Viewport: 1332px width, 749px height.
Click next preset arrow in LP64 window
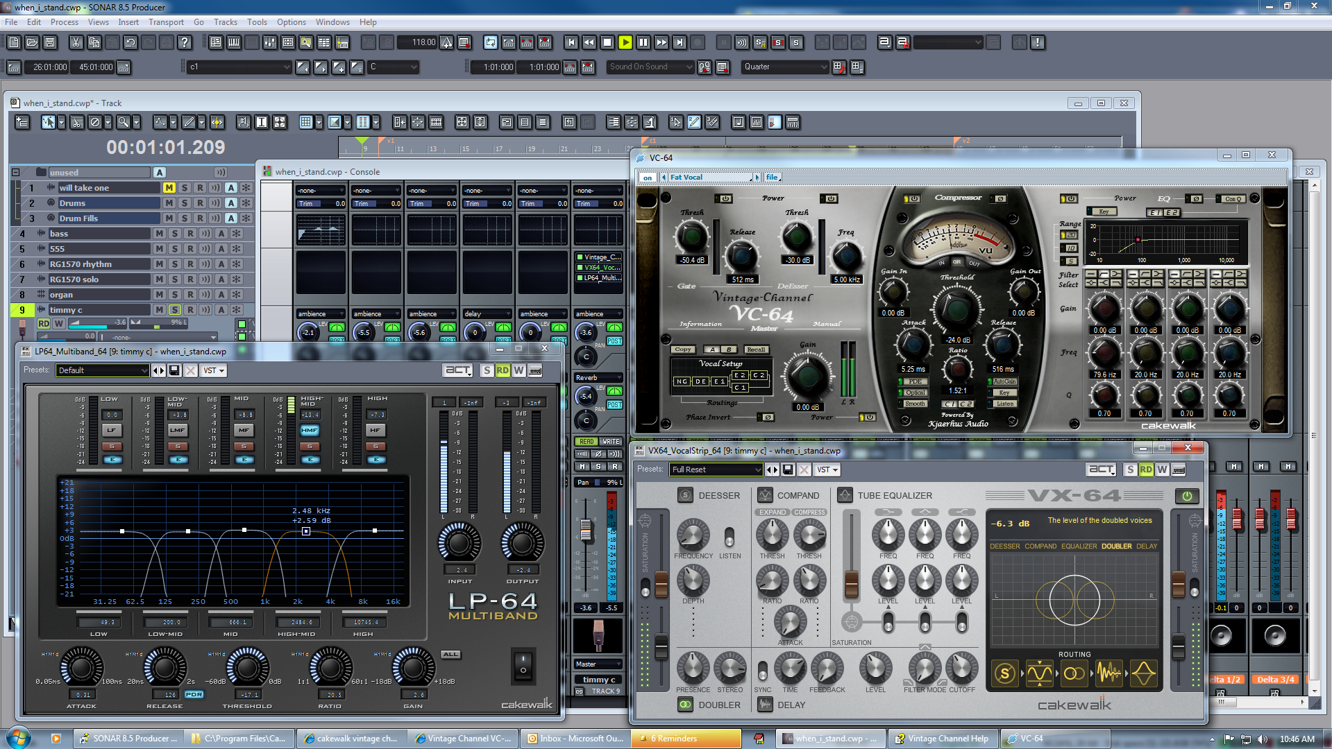(x=162, y=370)
